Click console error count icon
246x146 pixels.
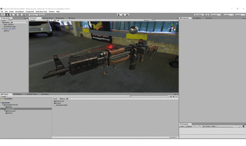[244, 126]
